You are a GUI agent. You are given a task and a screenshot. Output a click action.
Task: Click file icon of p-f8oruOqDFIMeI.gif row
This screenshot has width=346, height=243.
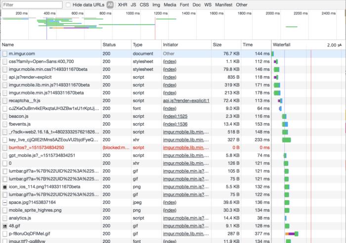point(5,234)
